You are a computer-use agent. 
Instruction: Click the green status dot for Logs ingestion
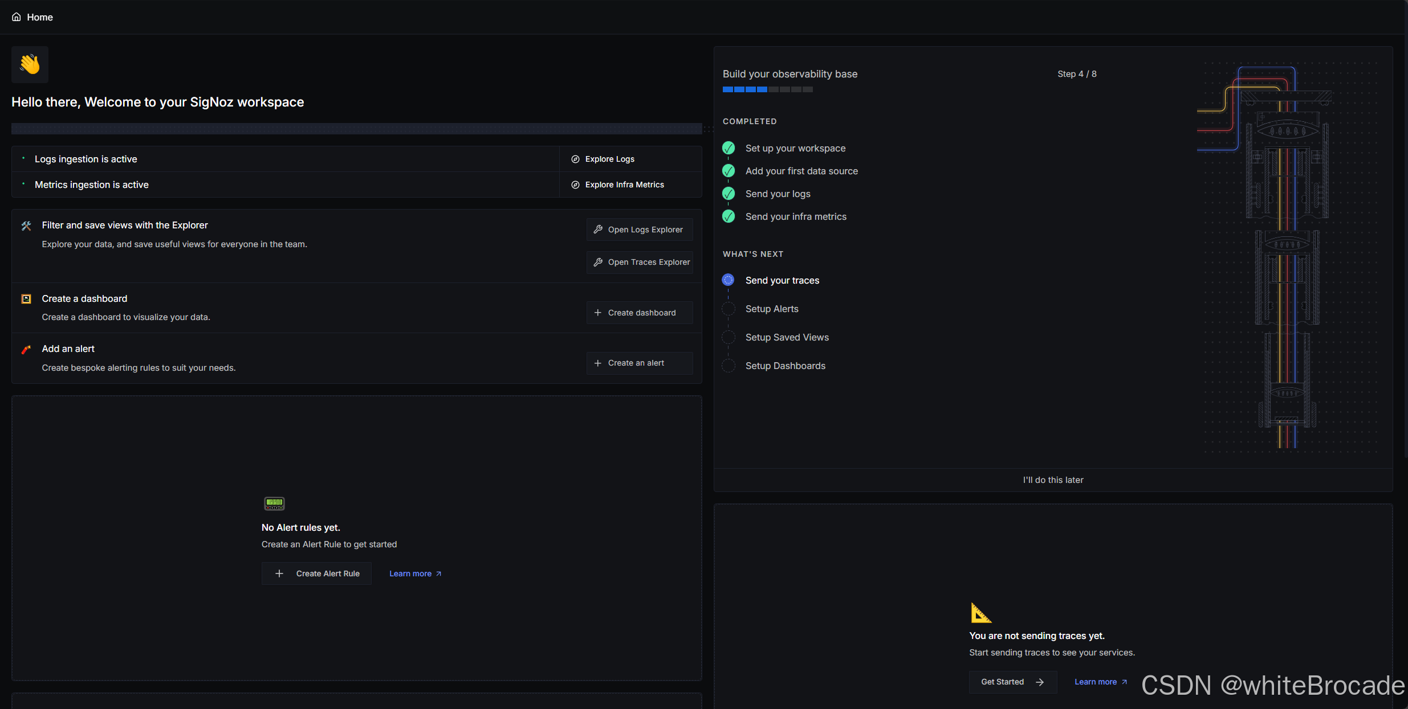23,158
